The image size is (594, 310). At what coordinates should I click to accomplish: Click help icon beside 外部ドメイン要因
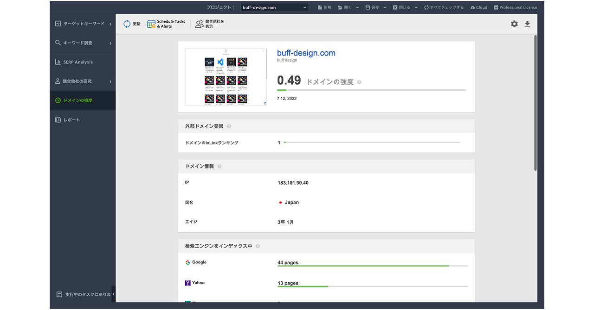point(229,126)
